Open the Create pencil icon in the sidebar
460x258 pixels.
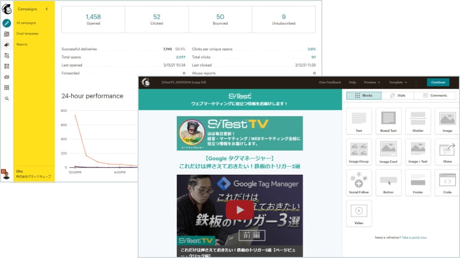click(x=7, y=23)
